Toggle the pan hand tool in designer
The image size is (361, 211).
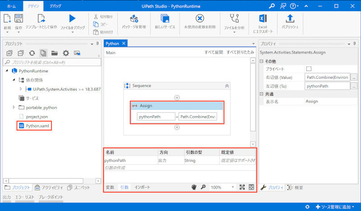[x=194, y=187]
